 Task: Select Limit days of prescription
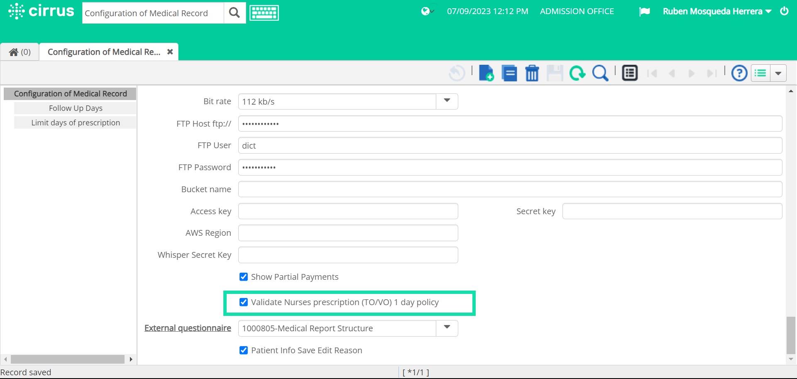[76, 122]
